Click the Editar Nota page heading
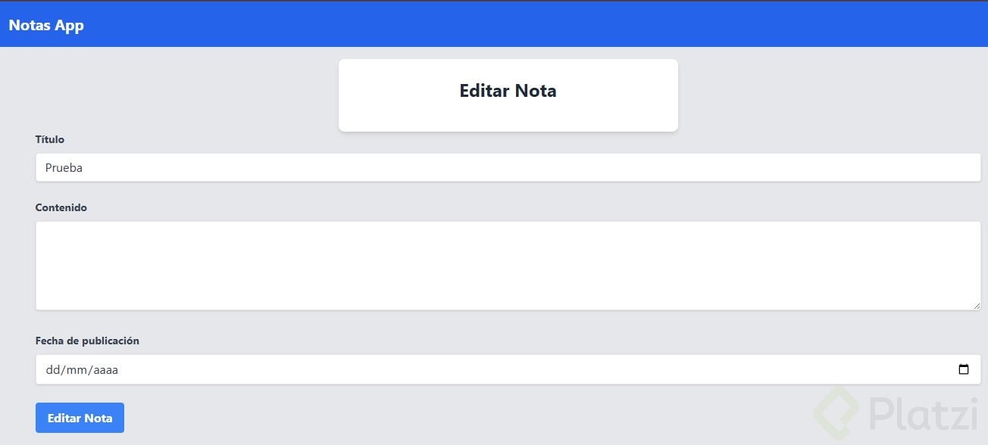This screenshot has height=445, width=988. click(508, 91)
